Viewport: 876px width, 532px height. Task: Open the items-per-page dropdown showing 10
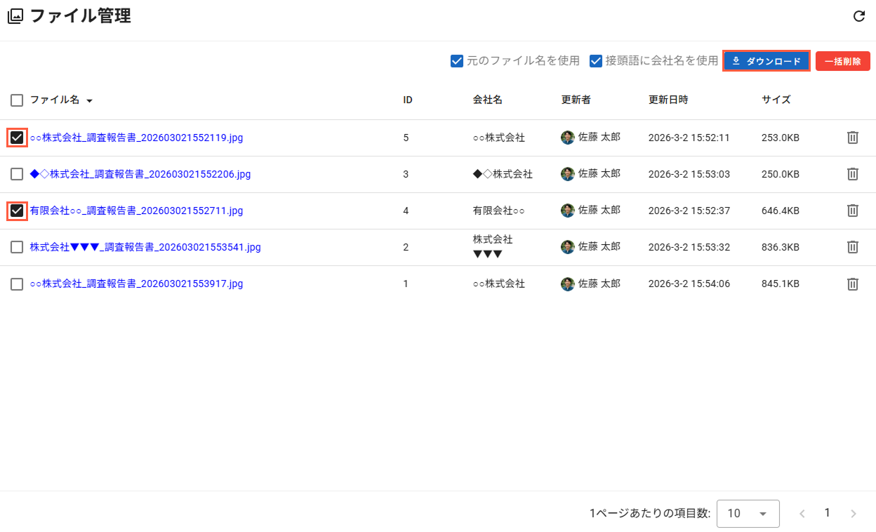pos(748,514)
